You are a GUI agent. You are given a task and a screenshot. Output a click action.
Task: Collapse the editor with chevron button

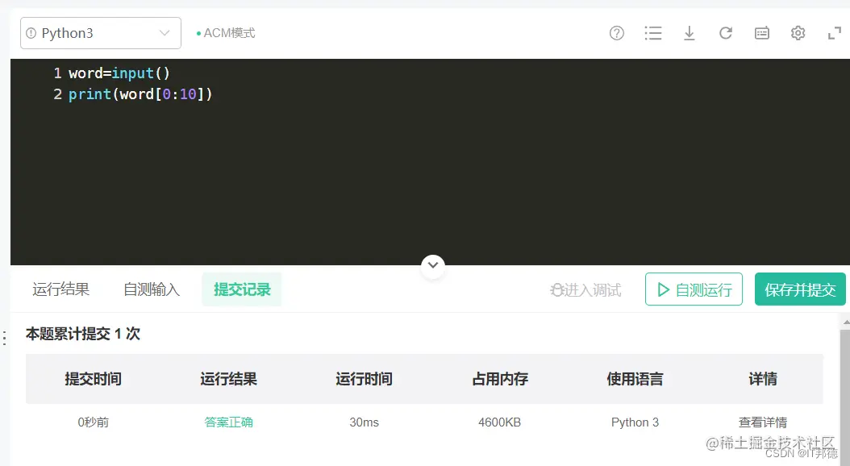pos(432,265)
